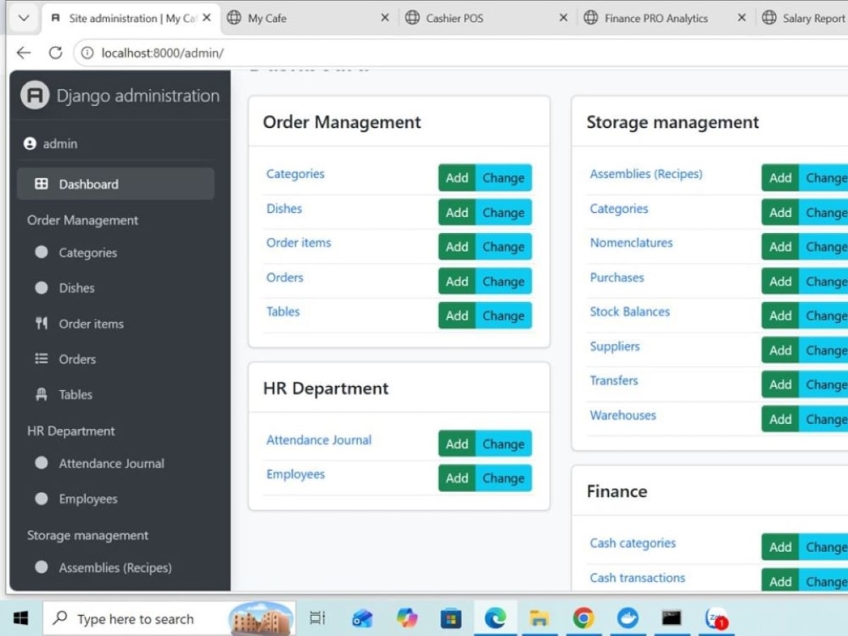Add an Attendance Journal entry
The width and height of the screenshot is (848, 636).
click(x=457, y=444)
